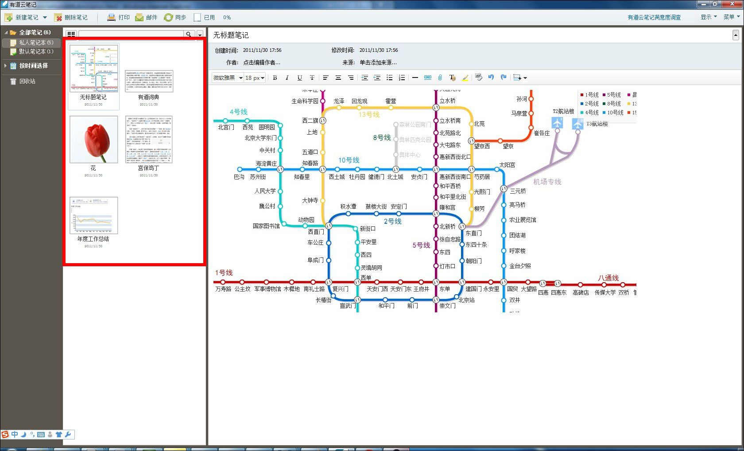This screenshot has width=744, height=451.
Task: Toggle bold formatting
Action: tap(275, 78)
